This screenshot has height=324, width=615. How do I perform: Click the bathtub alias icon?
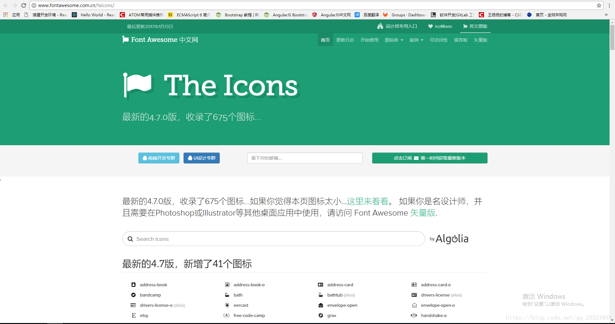click(321, 295)
